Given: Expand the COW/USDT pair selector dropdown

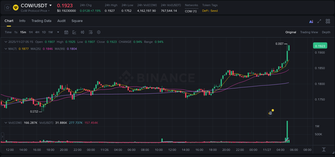Looking at the screenshot, I should click(50, 5).
